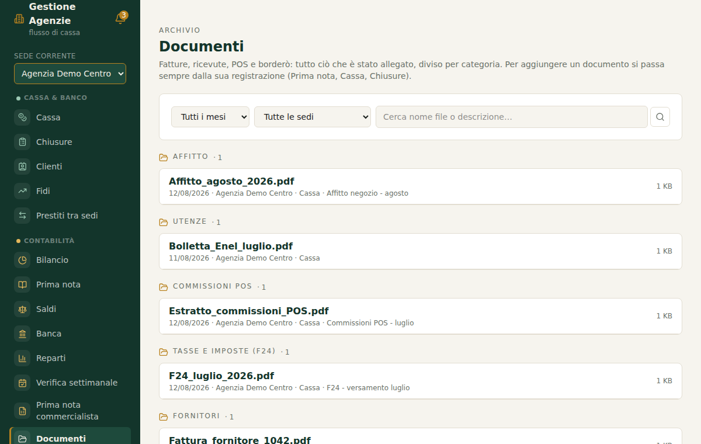Click the 1 KB size of F24_luglio_2026.pdf
Viewport: 701px width, 444px height.
664,381
